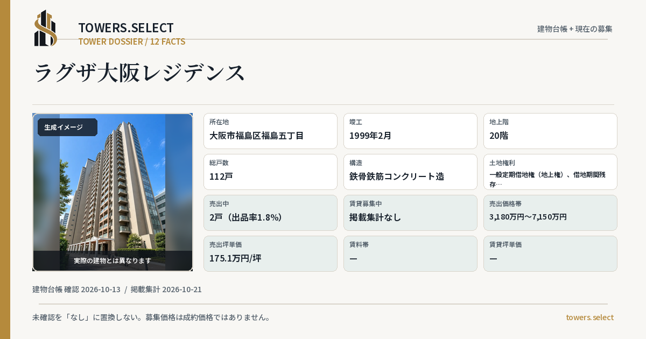Click the '実際の建物とは異なります' caption
This screenshot has height=339, width=646.
coord(113,260)
